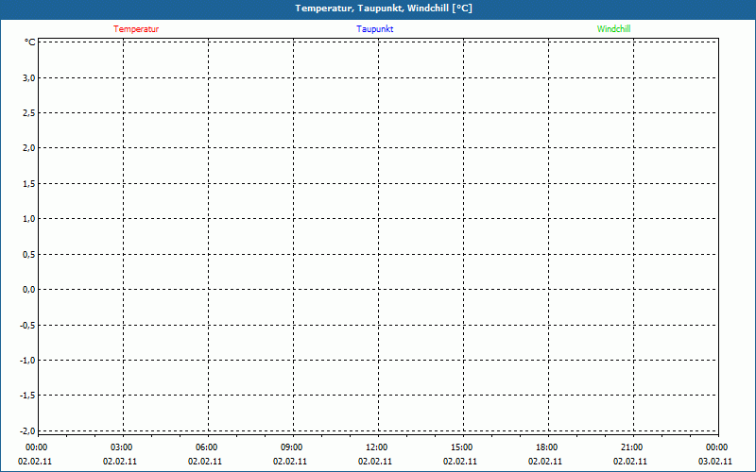This screenshot has width=756, height=472.
Task: Click the 18:00 time axis label
Action: pos(547,447)
